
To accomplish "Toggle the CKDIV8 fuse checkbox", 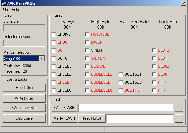I will (x=54, y=34).
